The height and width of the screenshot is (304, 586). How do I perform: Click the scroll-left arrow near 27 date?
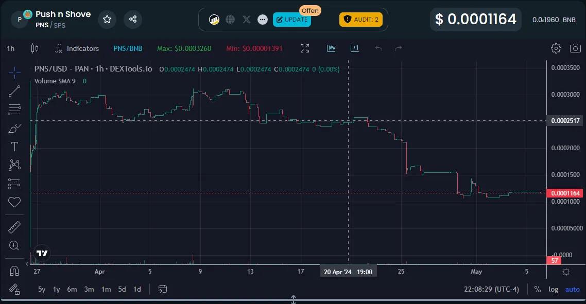point(27,264)
